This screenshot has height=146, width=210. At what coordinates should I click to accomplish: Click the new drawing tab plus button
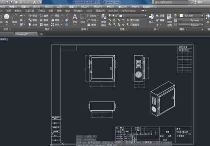coord(41,34)
